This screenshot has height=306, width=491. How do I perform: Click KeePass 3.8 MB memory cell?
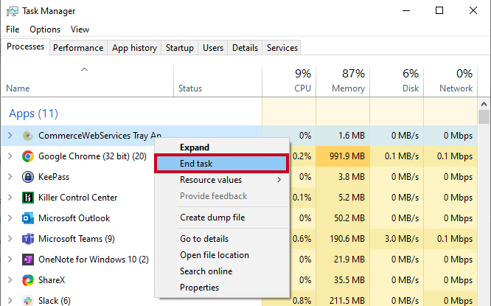pos(343,177)
